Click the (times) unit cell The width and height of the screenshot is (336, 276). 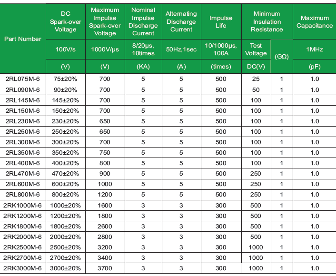[221, 67]
